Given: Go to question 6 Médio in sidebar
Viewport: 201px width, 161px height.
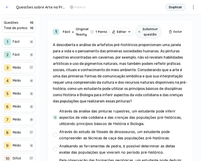Looking at the screenshot, I should pos(18,106).
